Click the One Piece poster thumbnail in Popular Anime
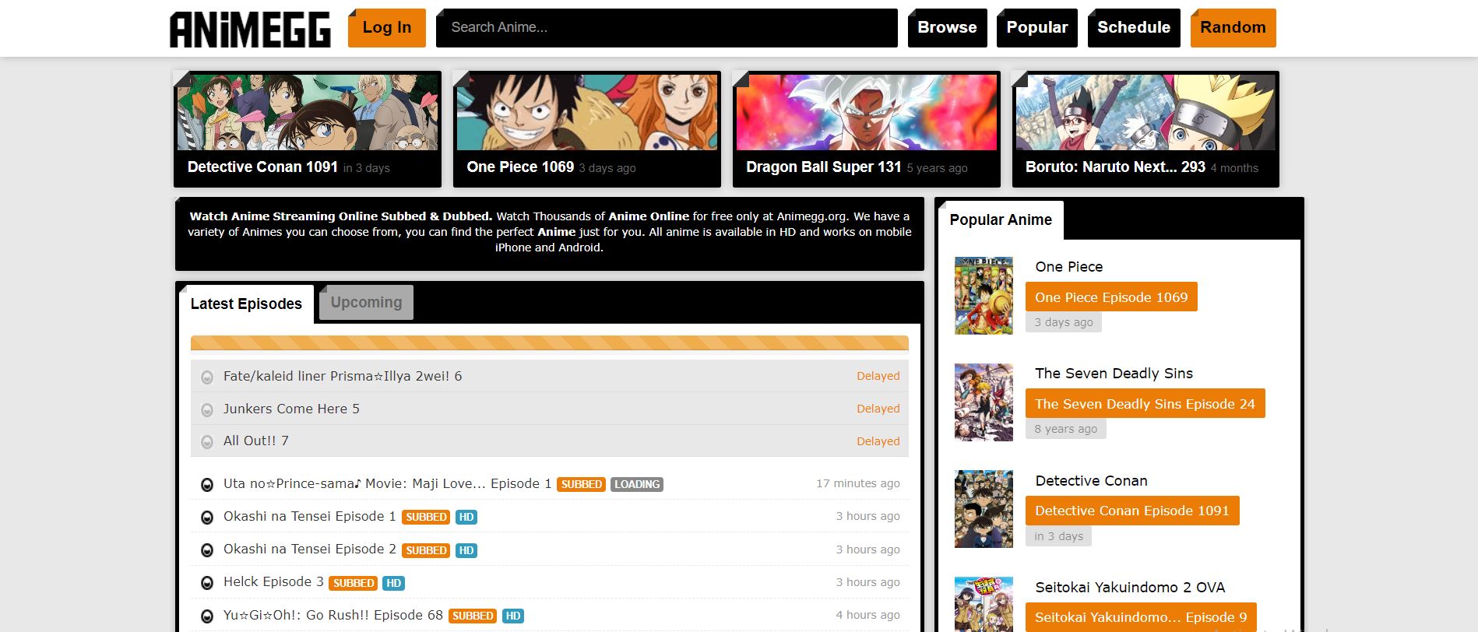1478x632 pixels. (x=984, y=296)
